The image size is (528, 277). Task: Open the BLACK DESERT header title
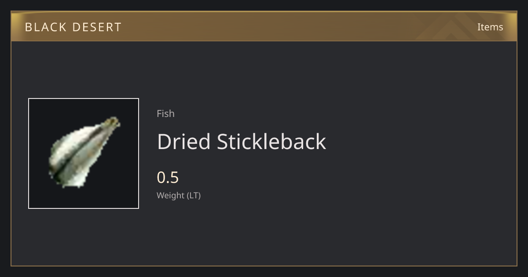(73, 27)
